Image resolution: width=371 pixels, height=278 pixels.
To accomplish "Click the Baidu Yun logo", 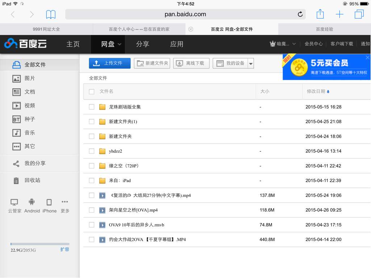I will pyautogui.click(x=25, y=43).
